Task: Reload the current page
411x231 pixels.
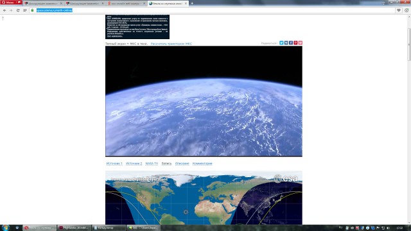Action: 18,10
